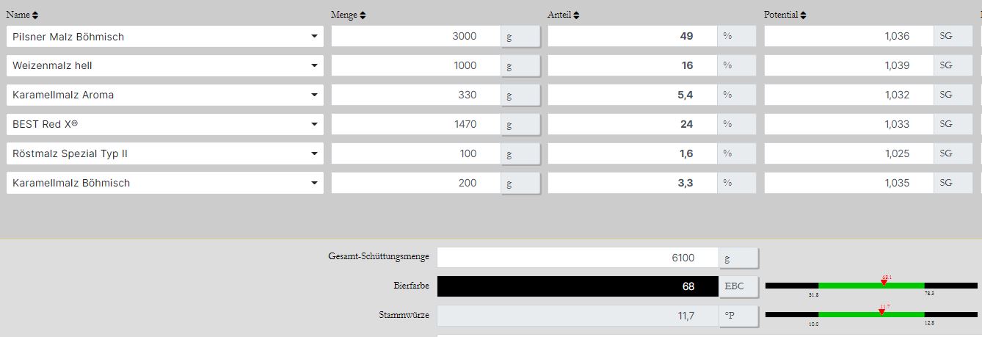
Task: Click the Anteil percentage field showing 49
Action: point(632,37)
